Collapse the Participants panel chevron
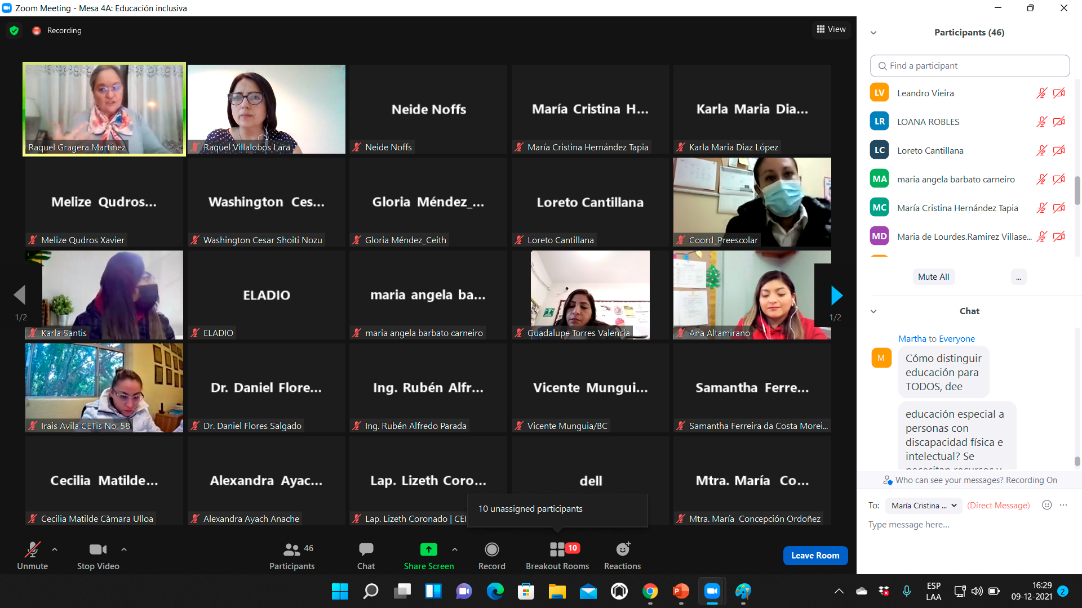Screen dimensions: 1082x608 (873, 33)
